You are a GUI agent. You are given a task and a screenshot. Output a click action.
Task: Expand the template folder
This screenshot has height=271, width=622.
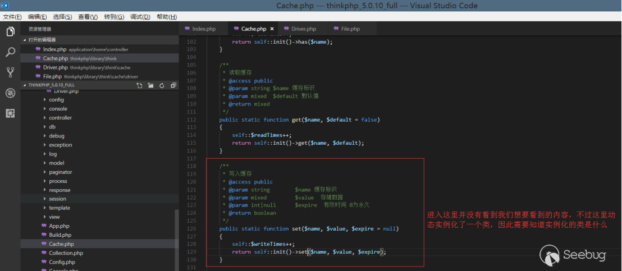coord(99,208)
